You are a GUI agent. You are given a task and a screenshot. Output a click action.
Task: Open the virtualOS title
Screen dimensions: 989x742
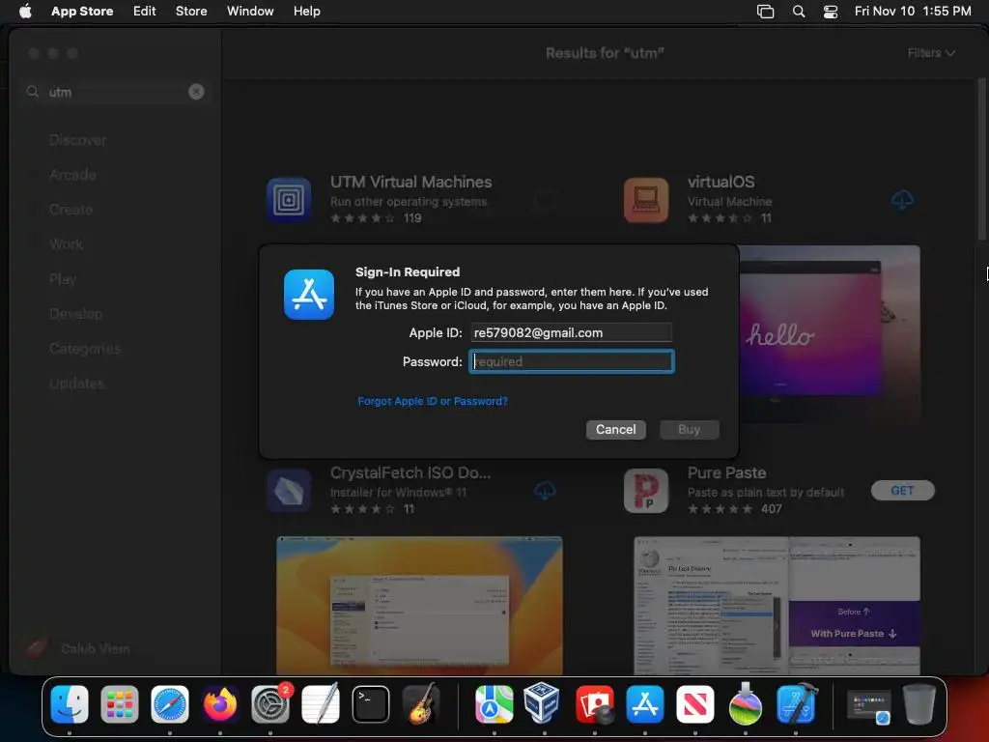pyautogui.click(x=721, y=182)
